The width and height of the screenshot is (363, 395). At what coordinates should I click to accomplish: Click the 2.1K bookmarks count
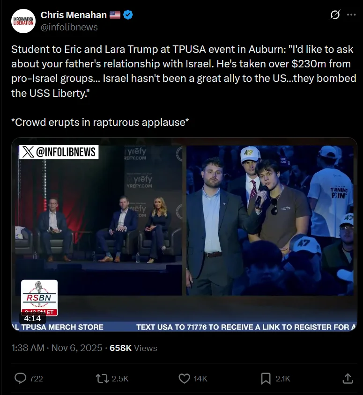[x=283, y=379]
